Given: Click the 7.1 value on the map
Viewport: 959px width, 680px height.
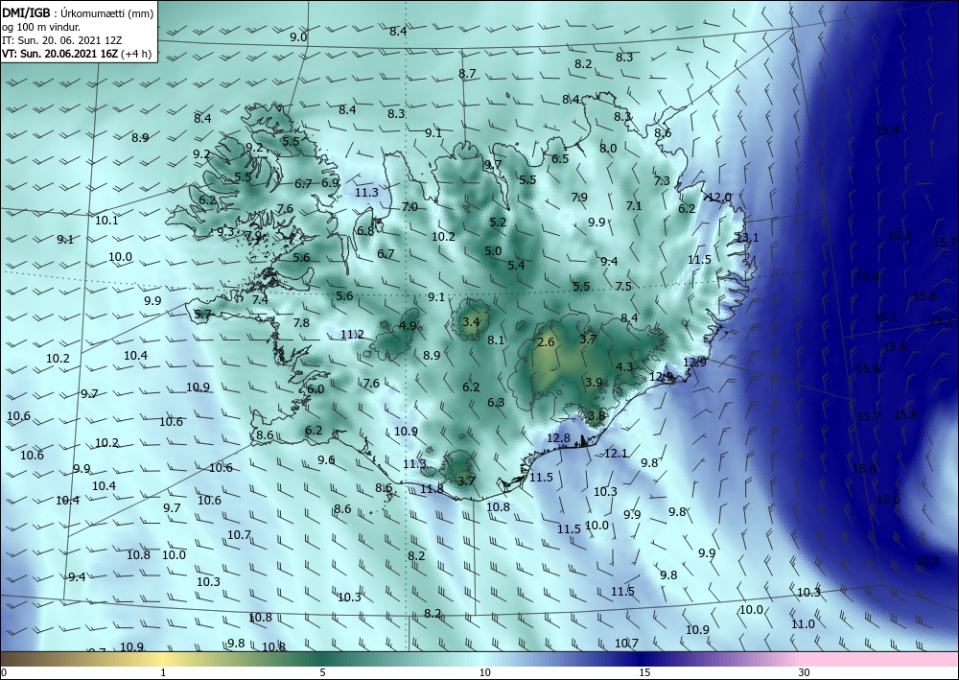Looking at the screenshot, I should [634, 205].
